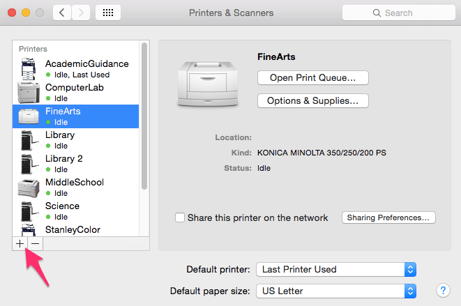Click the Library printer icon
The image size is (461, 306).
tap(29, 140)
